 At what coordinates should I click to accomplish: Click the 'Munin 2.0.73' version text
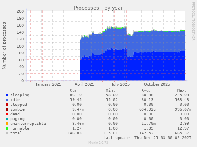click(98, 143)
